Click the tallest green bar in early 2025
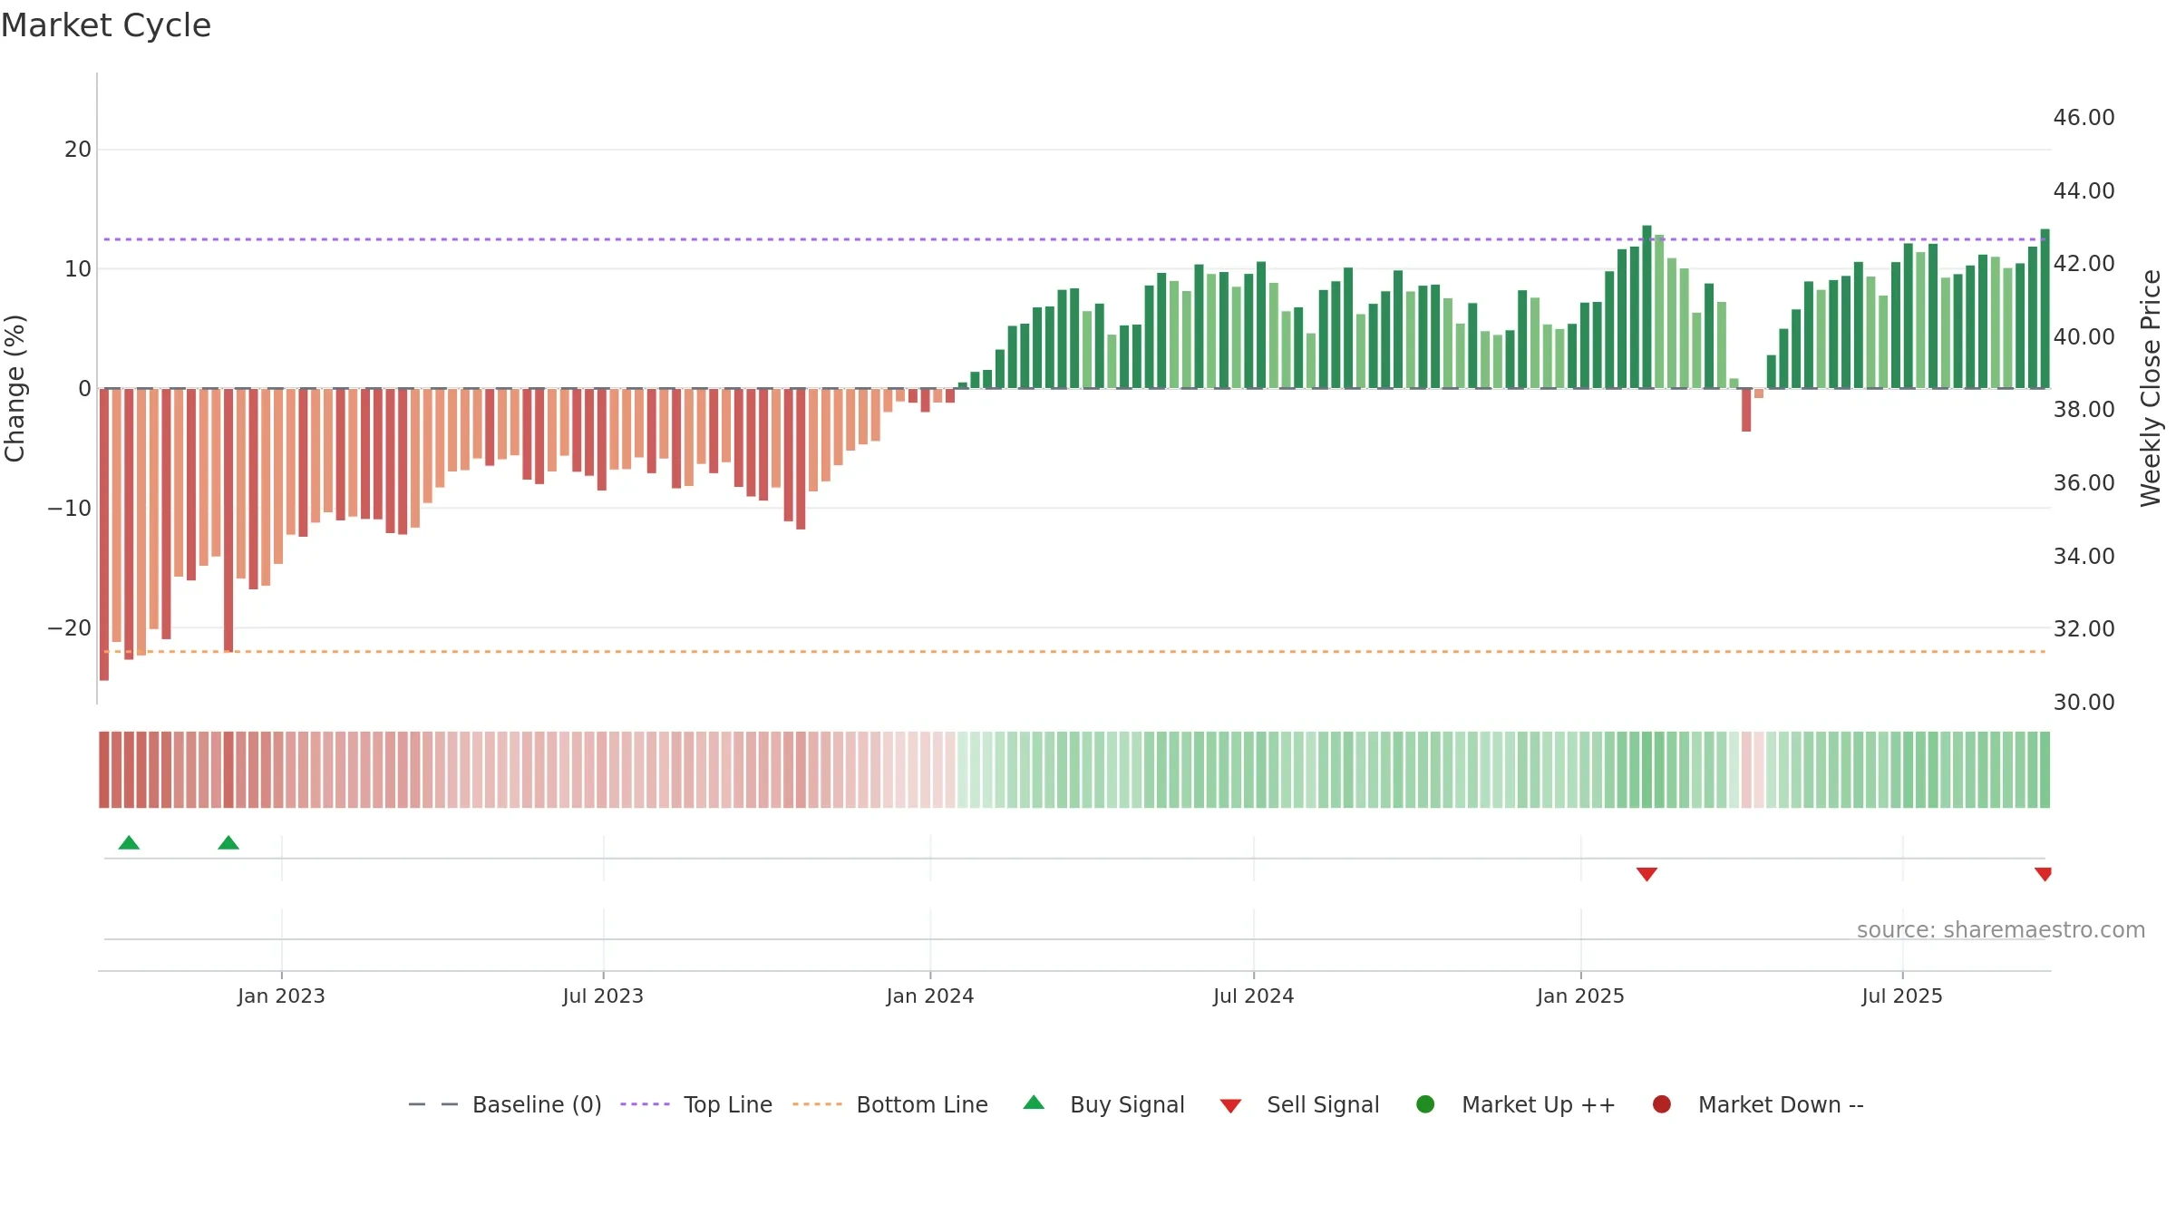Screen dimensions: 2176x1224 pos(1647,306)
